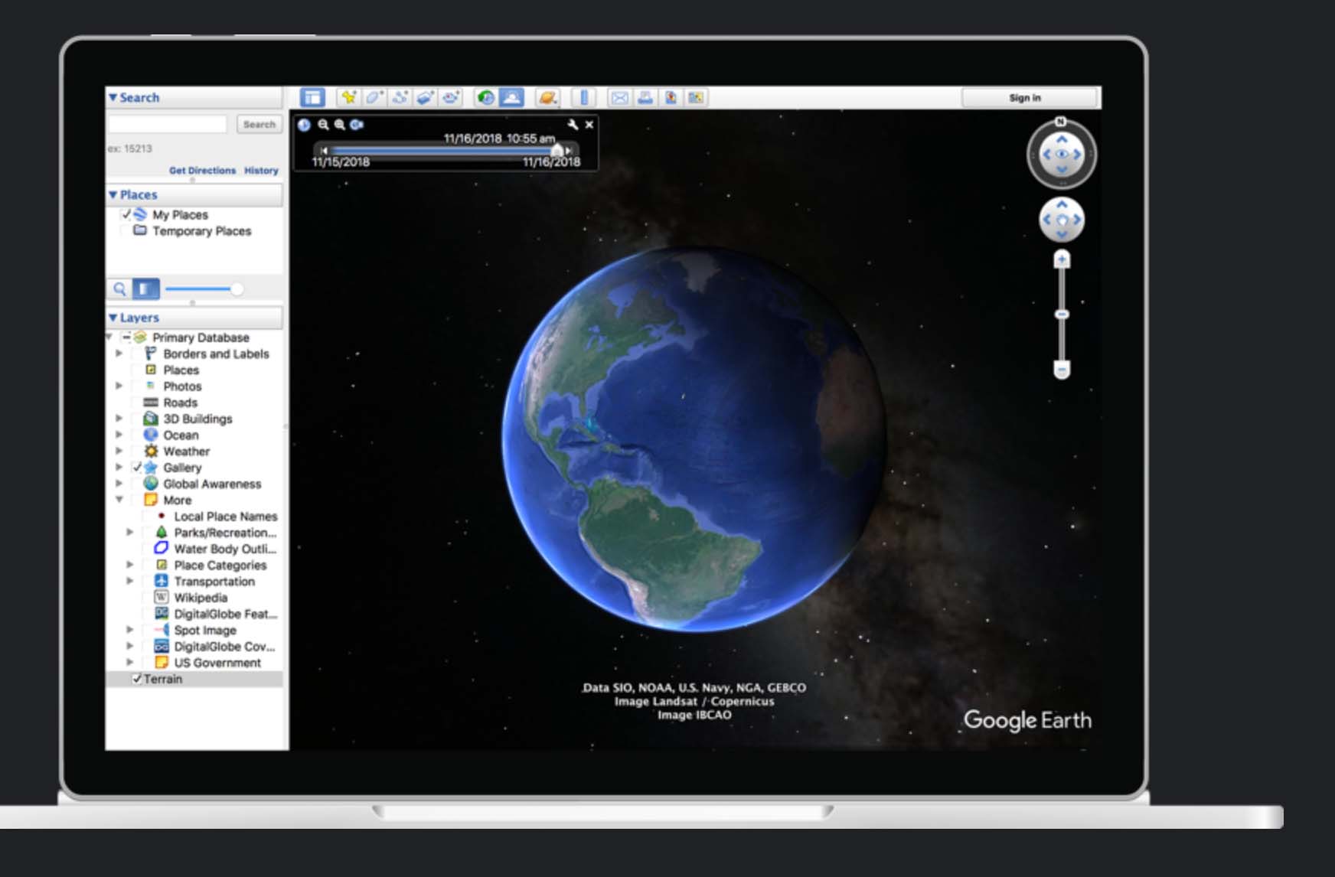Click the Email view icon
Screen dimensions: 1335x877
[x=620, y=97]
